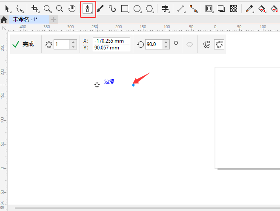Image resolution: width=280 pixels, height=211 pixels.
Task: Select the second magnifier tool beside the Hand
Action: 60,9
